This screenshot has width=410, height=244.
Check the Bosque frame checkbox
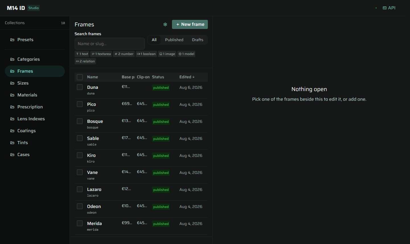80,121
